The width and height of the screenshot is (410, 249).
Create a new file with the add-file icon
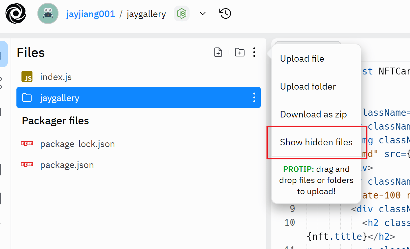[218, 52]
